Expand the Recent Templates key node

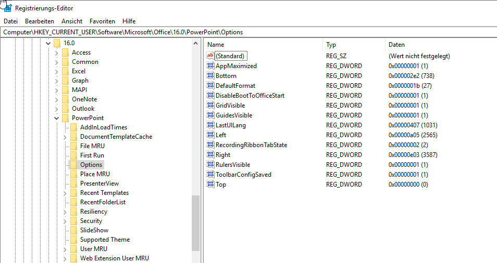(65, 193)
